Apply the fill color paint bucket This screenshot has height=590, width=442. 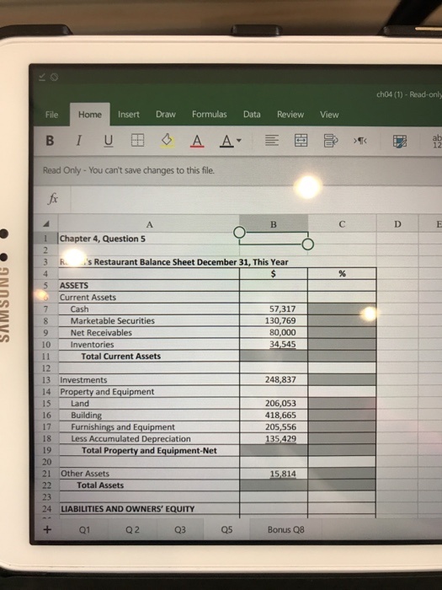tap(168, 141)
